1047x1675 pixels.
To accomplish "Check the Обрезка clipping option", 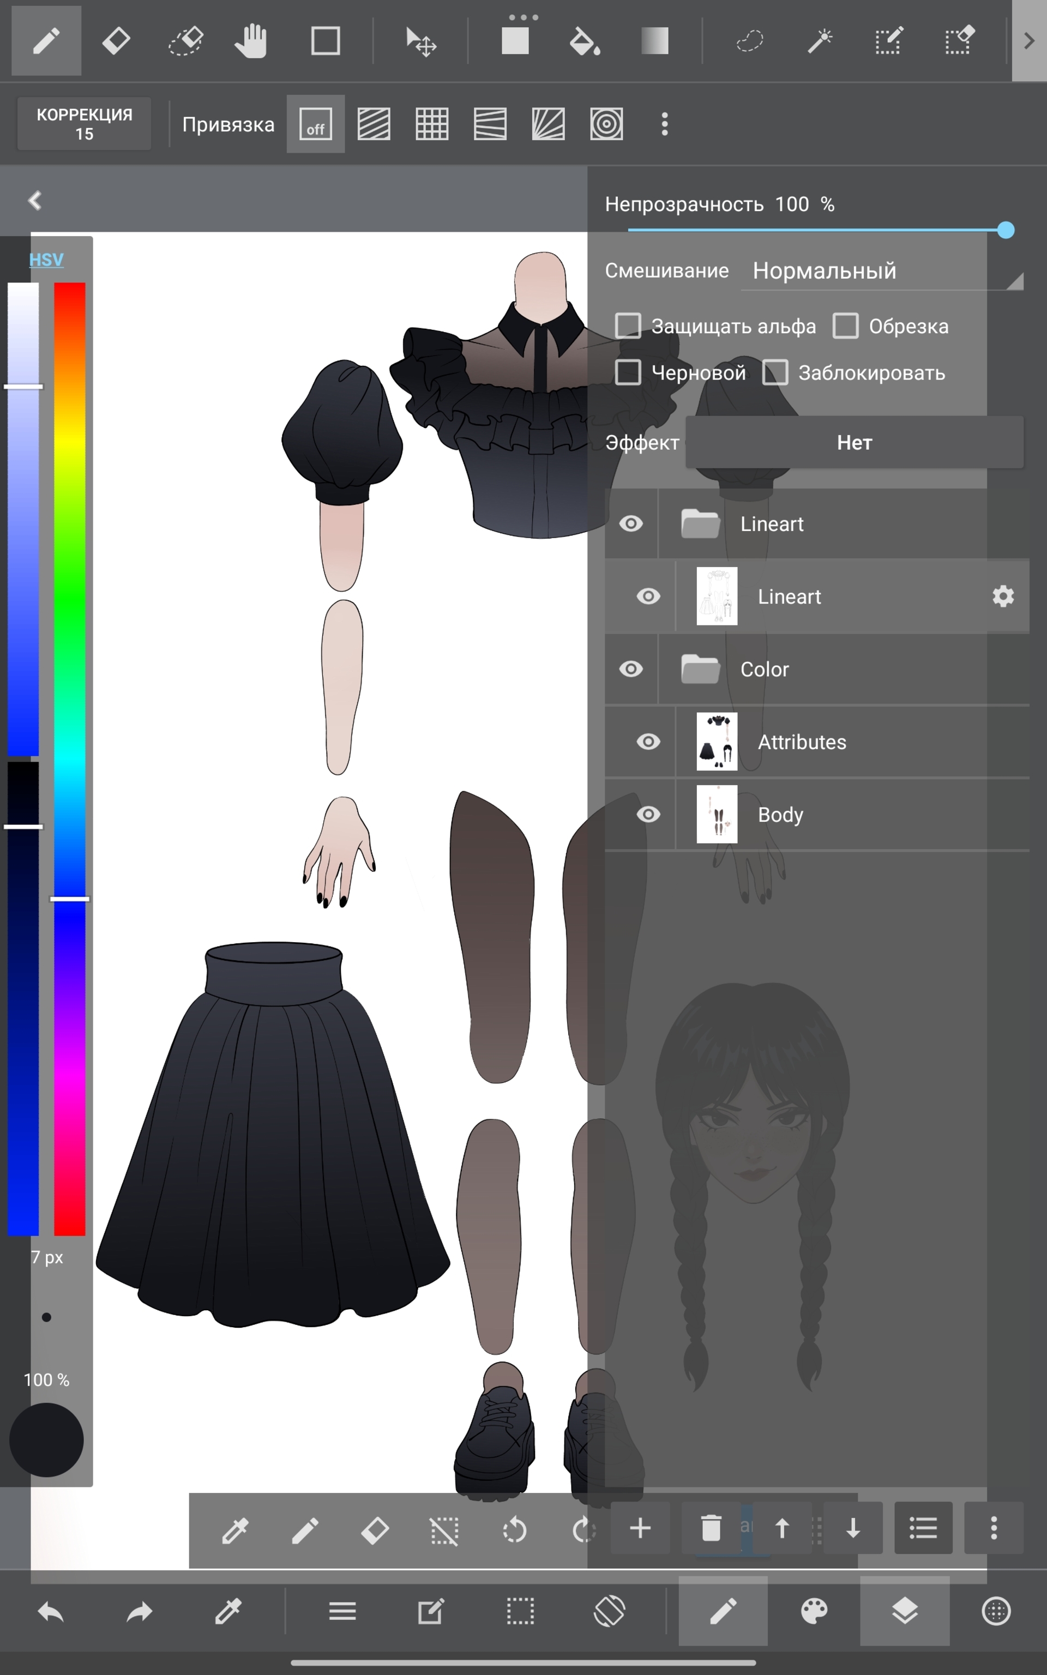I will point(845,326).
